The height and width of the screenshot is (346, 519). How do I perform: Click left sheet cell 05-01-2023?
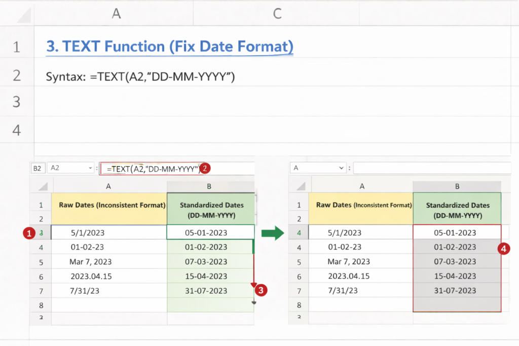210,232
